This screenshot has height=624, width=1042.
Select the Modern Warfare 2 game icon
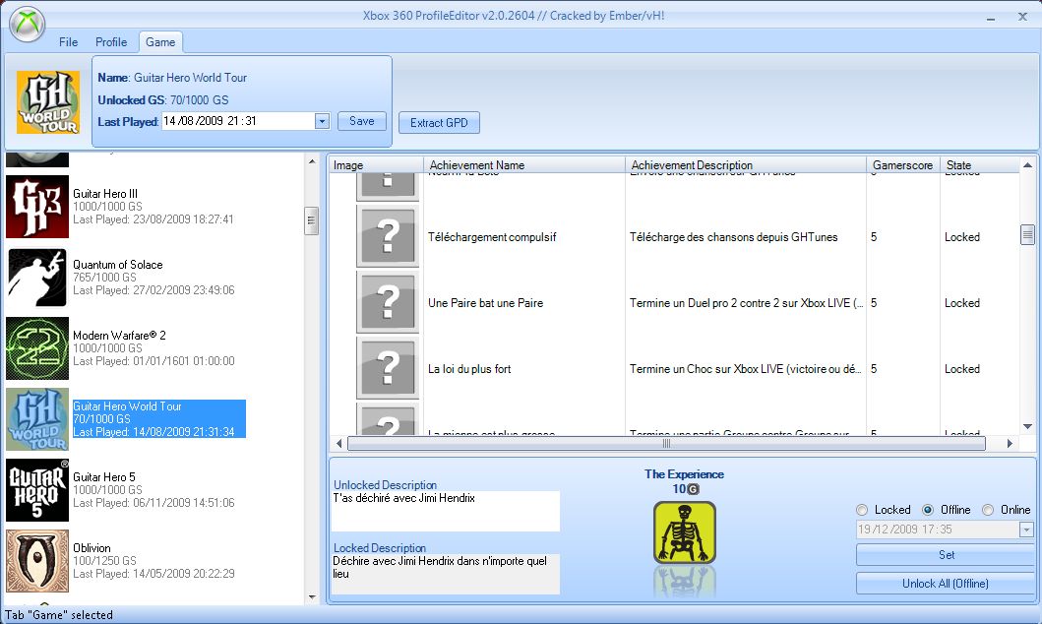point(37,348)
